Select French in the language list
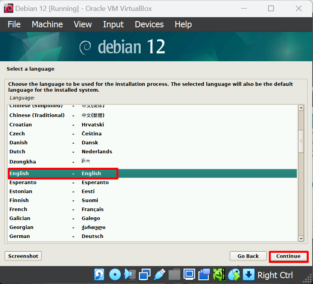 coord(152,209)
